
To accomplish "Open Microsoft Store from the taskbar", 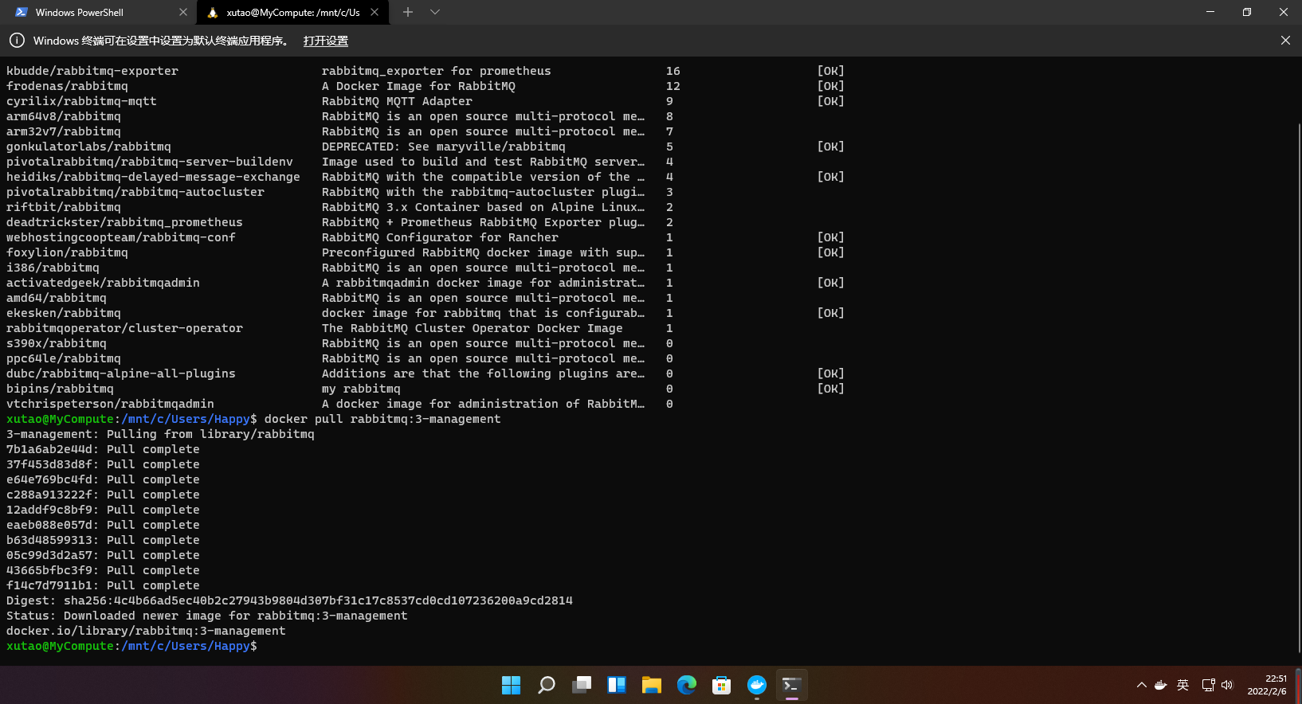I will click(x=722, y=685).
